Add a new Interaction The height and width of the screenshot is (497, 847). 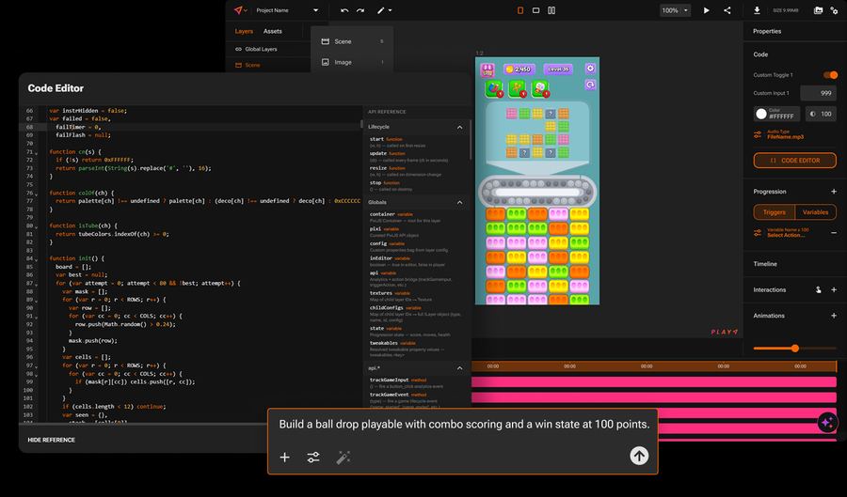pyautogui.click(x=834, y=289)
